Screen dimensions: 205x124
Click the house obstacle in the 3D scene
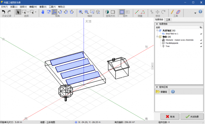[x=118, y=68]
